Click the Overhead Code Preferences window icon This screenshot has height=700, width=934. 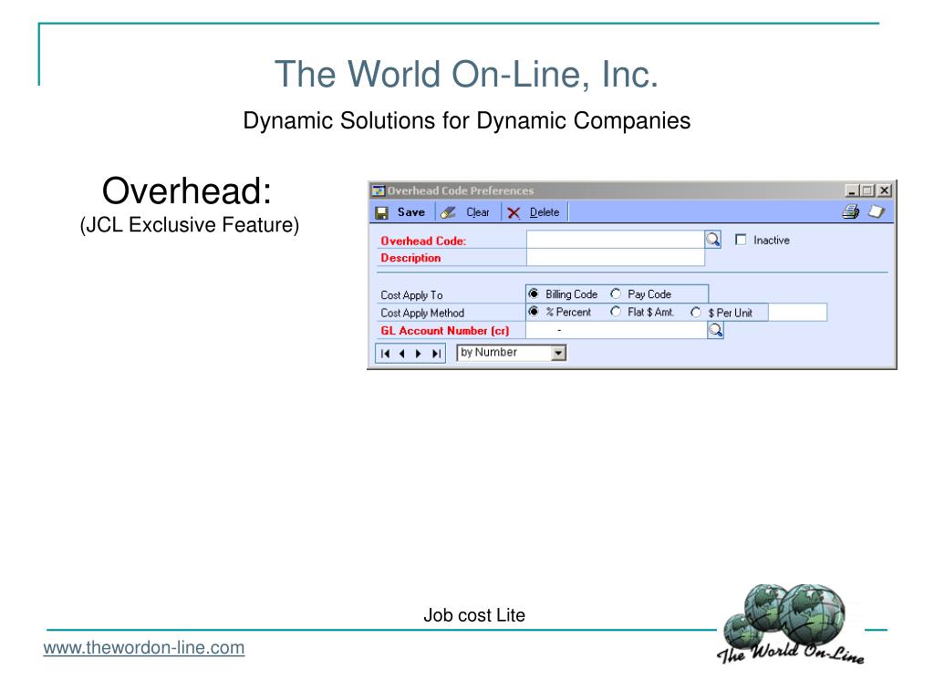pos(379,190)
